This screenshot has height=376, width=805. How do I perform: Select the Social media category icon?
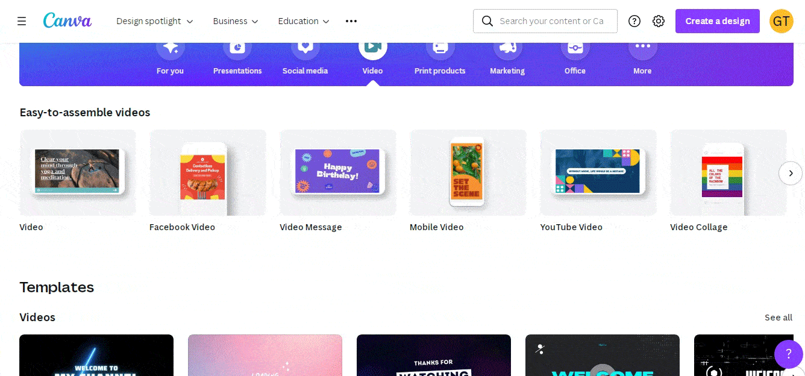tap(305, 47)
